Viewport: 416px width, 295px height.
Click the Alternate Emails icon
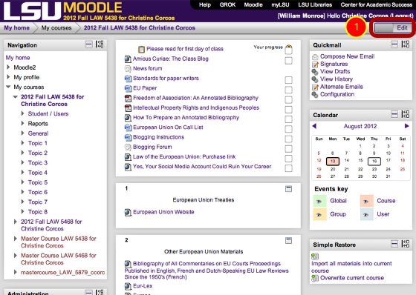coord(315,87)
